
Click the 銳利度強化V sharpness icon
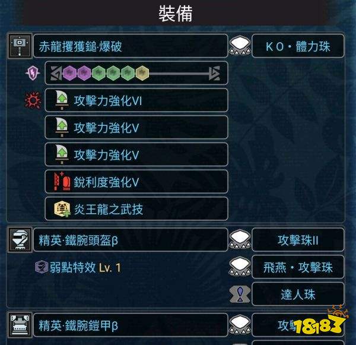click(x=62, y=182)
